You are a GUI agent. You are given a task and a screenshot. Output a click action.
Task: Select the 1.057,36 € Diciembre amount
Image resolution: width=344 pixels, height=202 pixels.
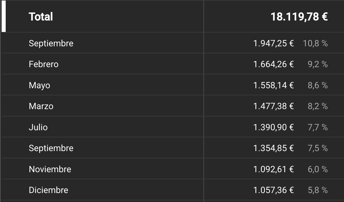point(273,190)
